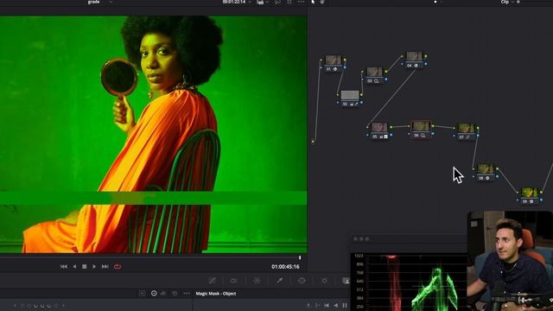Viewport: 553px width, 311px height.
Task: Open the palette icon right of Curves
Action: point(234,281)
